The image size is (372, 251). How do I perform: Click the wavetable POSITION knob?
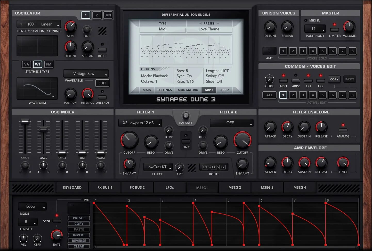(70, 94)
